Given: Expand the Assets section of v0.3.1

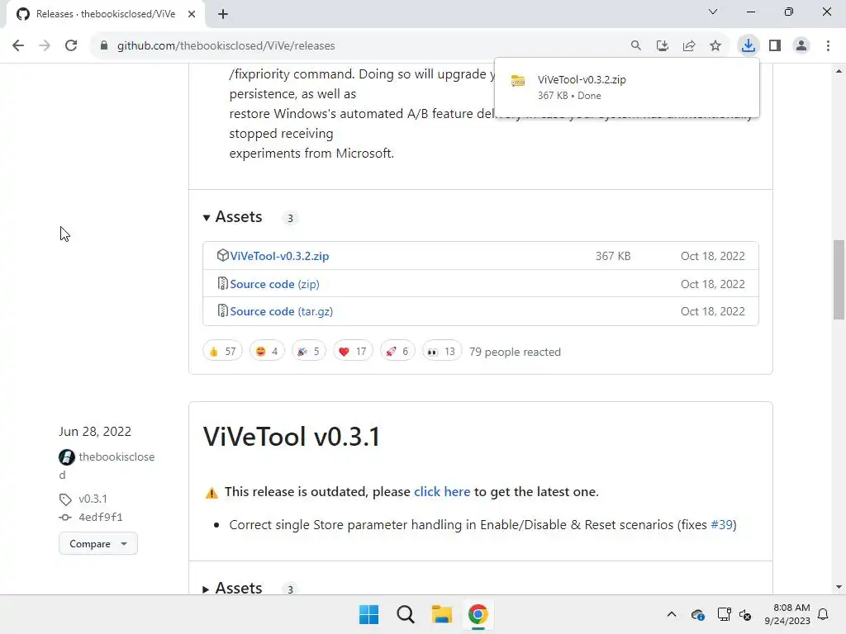Looking at the screenshot, I should tap(233, 588).
